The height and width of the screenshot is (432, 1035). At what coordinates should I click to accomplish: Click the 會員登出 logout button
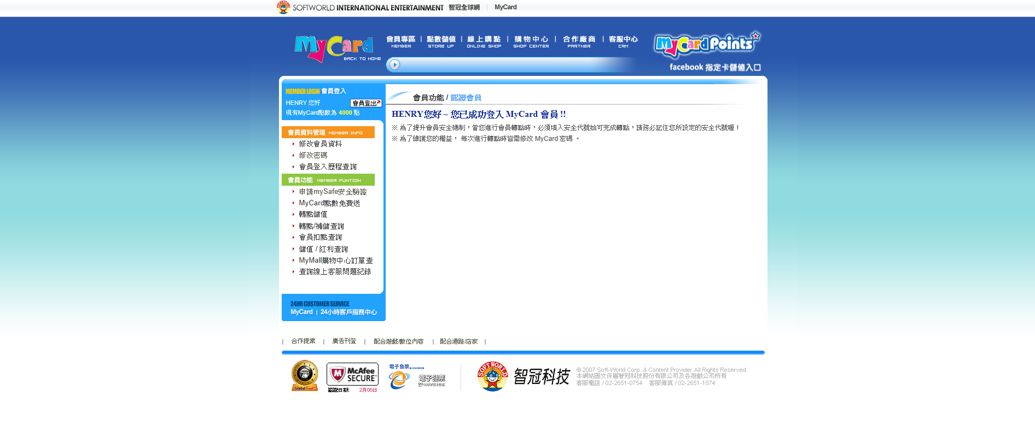(x=366, y=103)
